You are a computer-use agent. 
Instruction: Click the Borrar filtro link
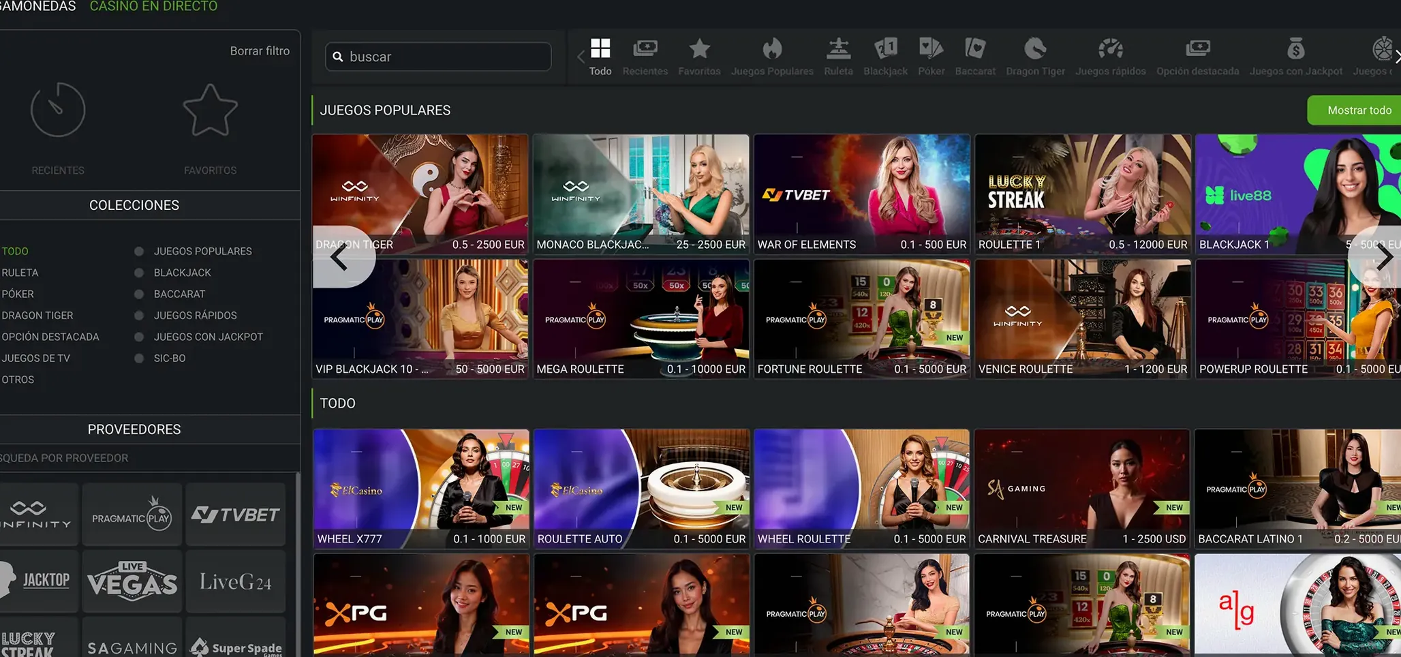(260, 51)
